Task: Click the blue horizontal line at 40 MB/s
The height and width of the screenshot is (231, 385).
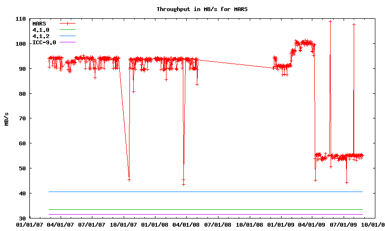Action: [192, 192]
